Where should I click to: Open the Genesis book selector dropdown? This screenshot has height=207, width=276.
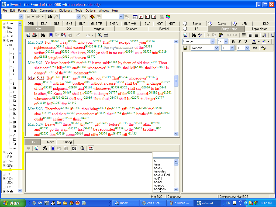tap(216, 48)
